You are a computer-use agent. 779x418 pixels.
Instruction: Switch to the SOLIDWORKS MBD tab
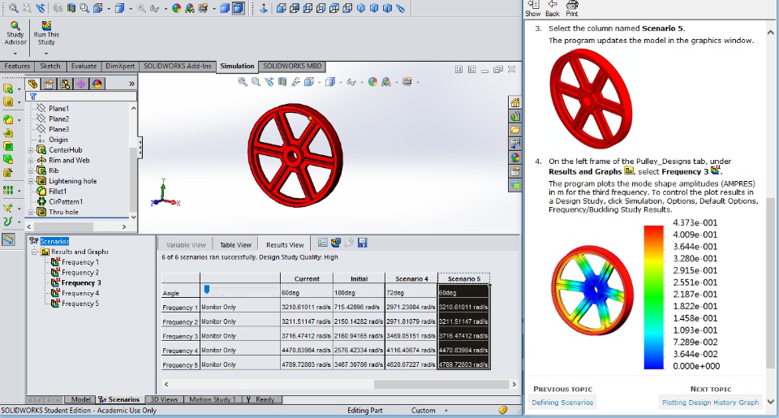click(292, 66)
